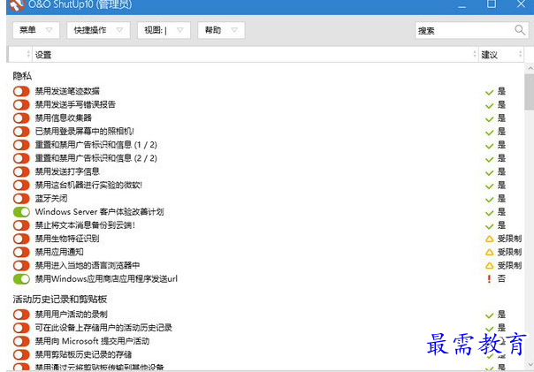Click warning triangle for 禁用应用通知
This screenshot has width=534, height=372.
click(x=490, y=252)
